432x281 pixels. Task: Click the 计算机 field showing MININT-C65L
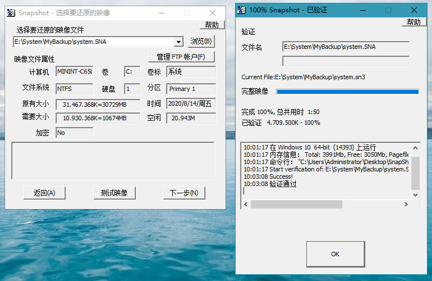pyautogui.click(x=74, y=71)
